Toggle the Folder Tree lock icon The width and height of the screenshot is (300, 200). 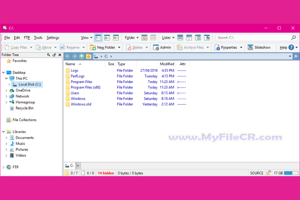pyautogui.click(x=54, y=55)
